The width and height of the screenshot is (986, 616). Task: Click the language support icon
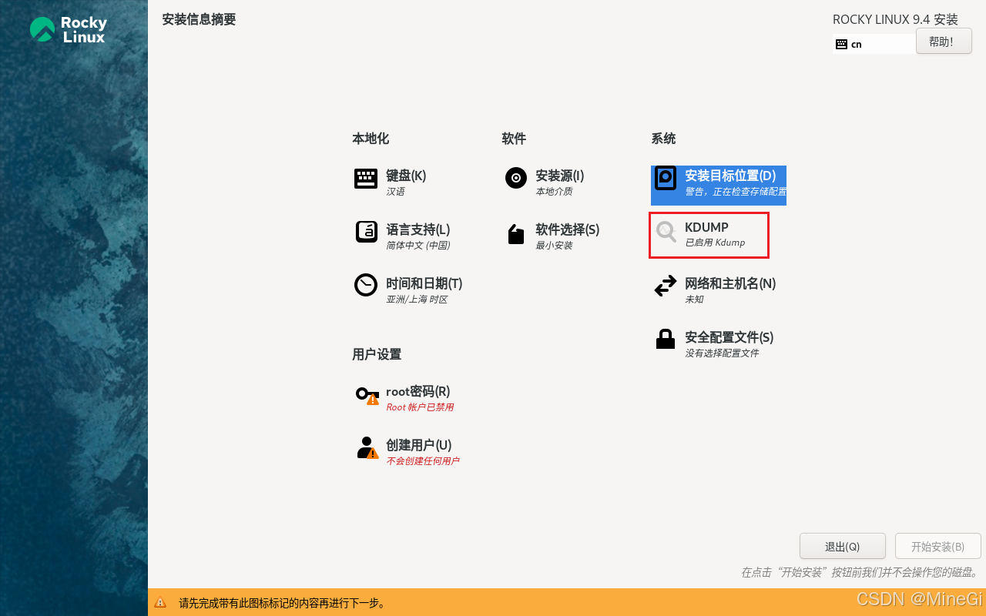click(366, 232)
